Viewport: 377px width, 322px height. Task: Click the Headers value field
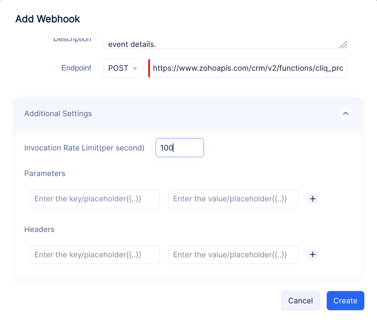pos(233,255)
